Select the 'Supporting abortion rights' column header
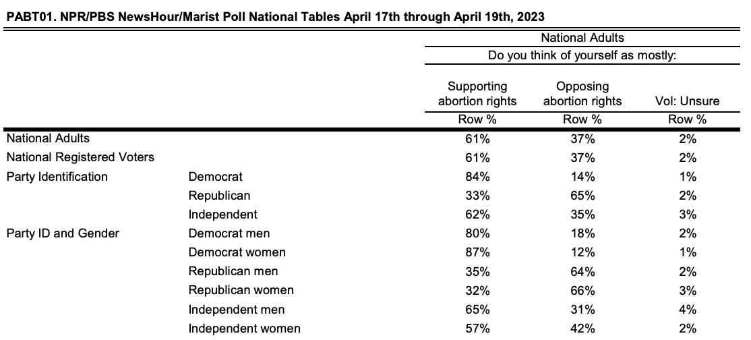 (477, 94)
